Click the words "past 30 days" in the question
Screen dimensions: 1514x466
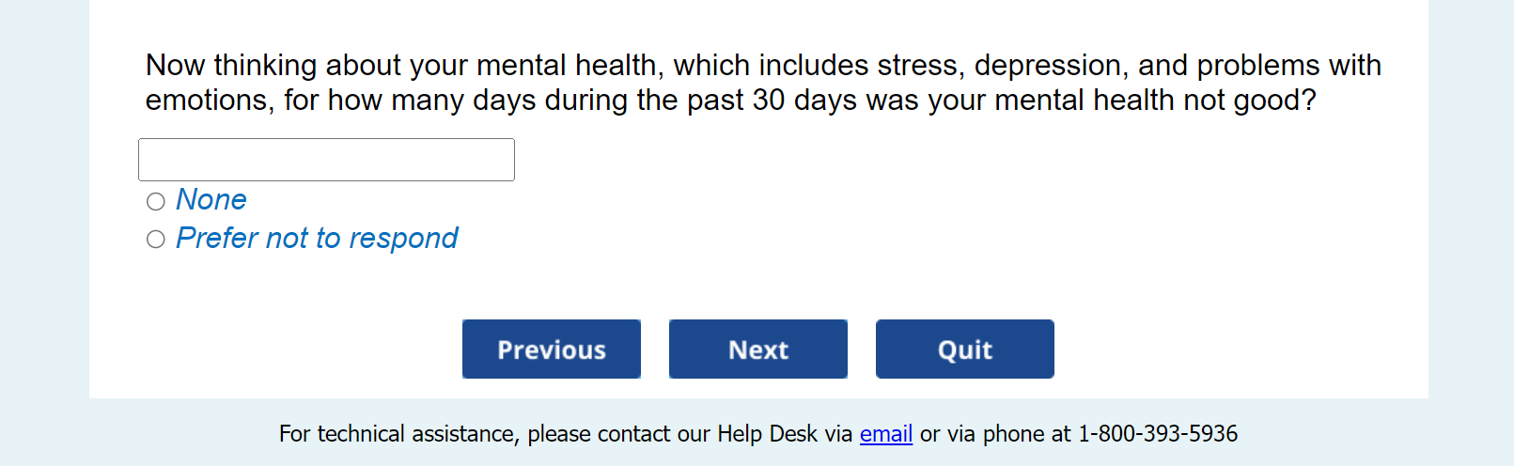[x=772, y=101]
